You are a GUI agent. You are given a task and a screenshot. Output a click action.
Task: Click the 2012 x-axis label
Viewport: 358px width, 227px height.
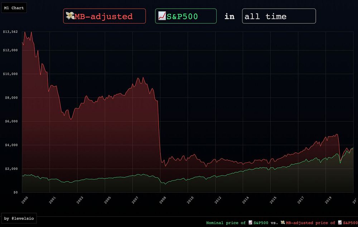(x=218, y=200)
